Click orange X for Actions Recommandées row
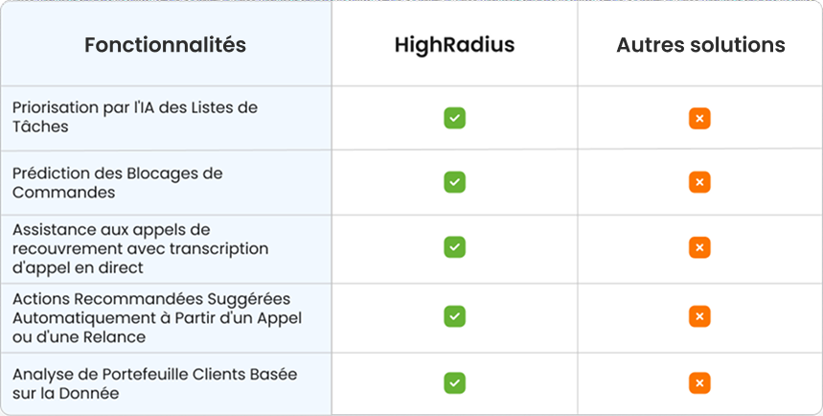Viewport: 823px width, 416px height. point(699,316)
